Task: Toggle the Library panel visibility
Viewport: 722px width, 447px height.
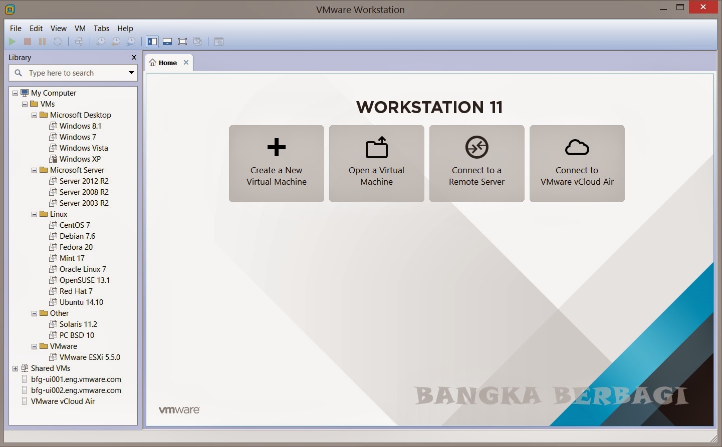Action: tap(152, 42)
